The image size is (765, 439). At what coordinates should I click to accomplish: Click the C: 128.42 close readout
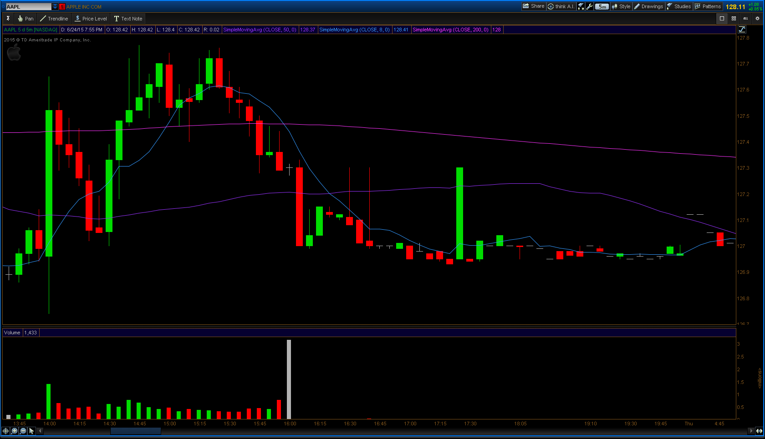[189, 30]
